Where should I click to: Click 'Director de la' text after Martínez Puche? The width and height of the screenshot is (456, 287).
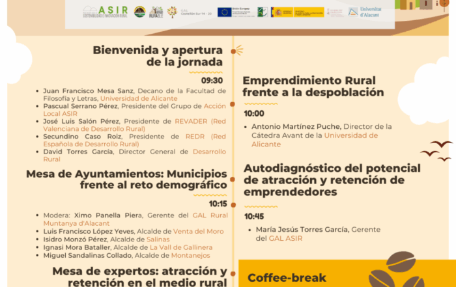367,127
